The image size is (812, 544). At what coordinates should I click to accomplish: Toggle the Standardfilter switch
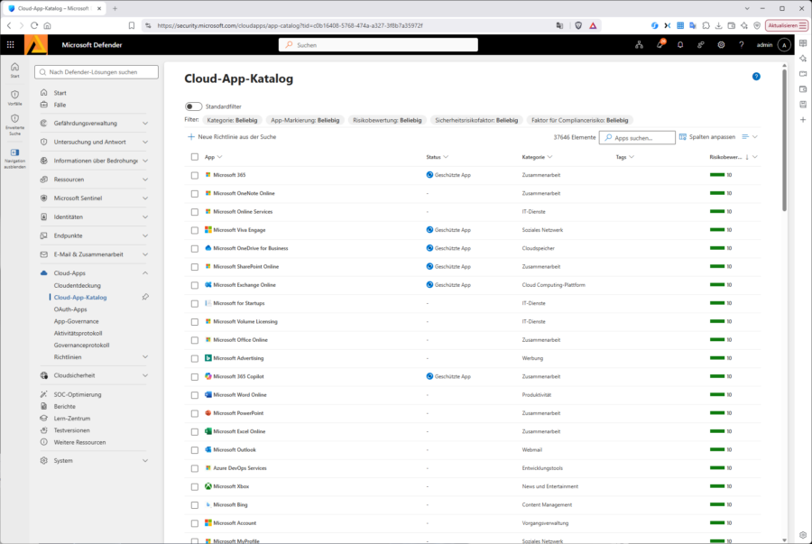coord(193,106)
